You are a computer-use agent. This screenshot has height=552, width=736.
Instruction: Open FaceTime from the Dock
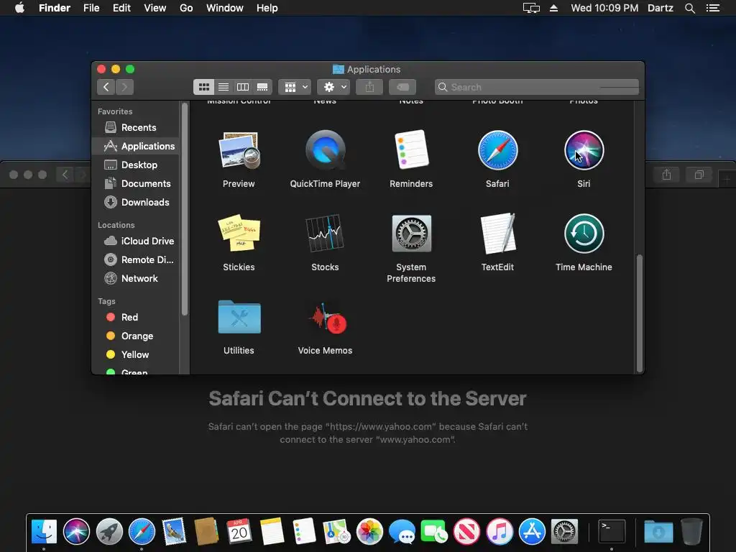click(434, 531)
